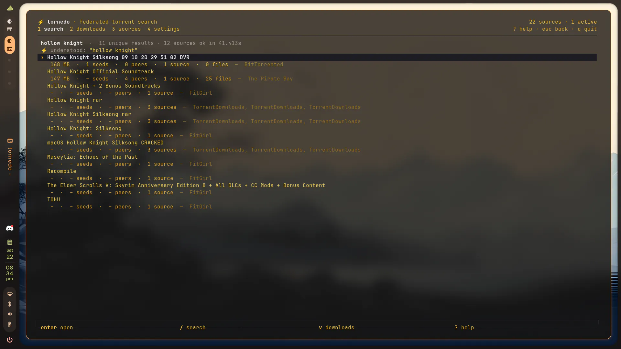Click the 1 seeds value
This screenshot has width=621, height=349.
click(x=97, y=65)
